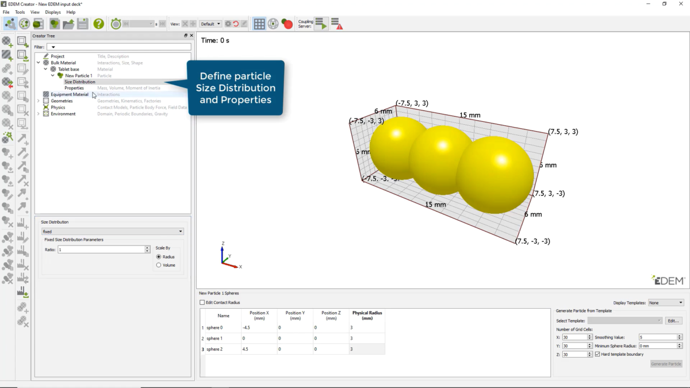Viewport: 690px width, 388px height.
Task: Open the Display Templates dropdown
Action: (x=666, y=302)
